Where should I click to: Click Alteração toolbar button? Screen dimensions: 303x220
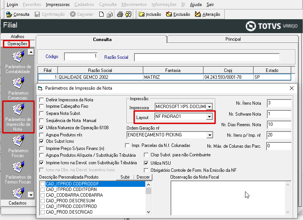tap(207, 14)
